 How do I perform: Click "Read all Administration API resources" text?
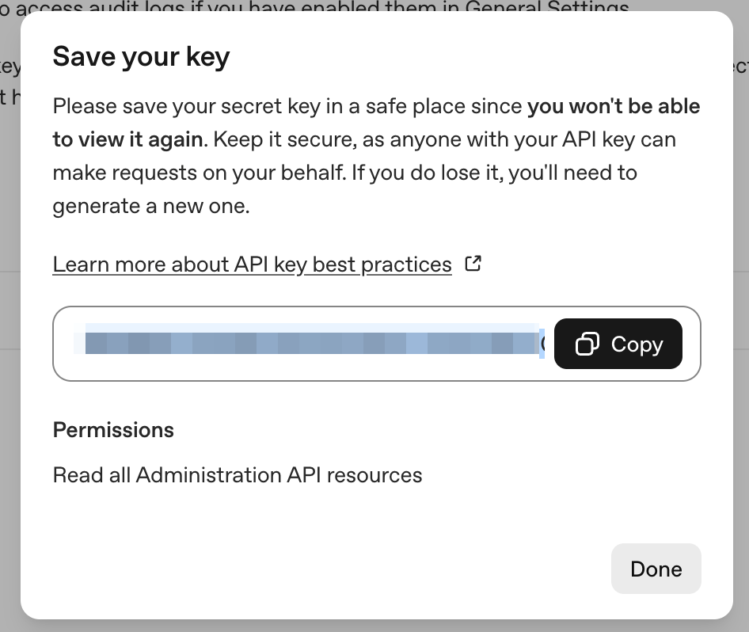tap(238, 475)
